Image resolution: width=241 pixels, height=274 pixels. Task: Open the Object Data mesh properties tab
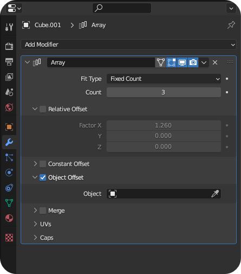coord(9,203)
